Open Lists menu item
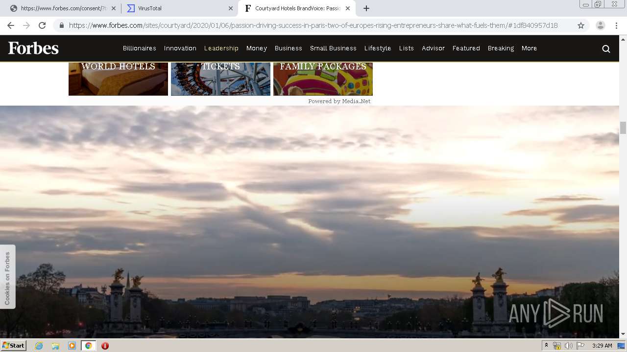Screen dimensions: 627x352 pos(407,48)
